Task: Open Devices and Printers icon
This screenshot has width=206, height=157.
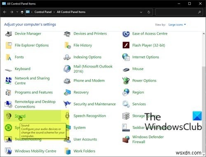Action: [67, 34]
